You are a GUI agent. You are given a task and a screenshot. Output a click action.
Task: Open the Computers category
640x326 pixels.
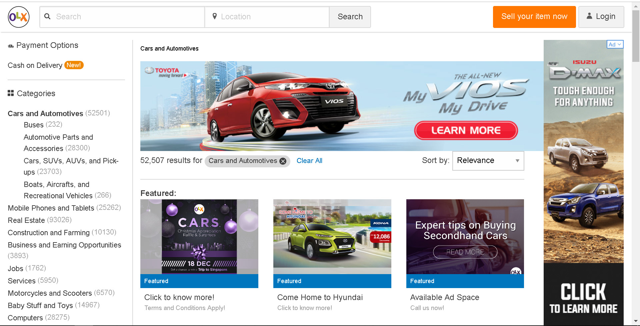coord(25,318)
